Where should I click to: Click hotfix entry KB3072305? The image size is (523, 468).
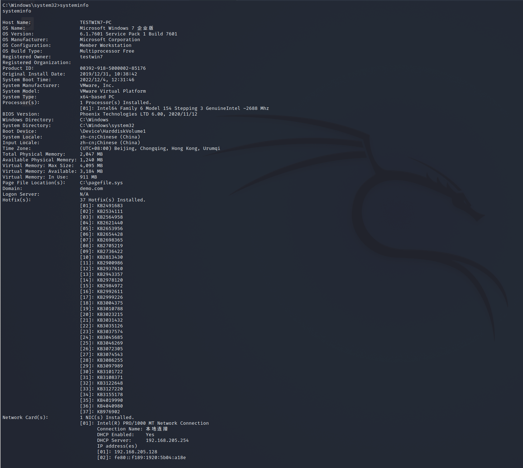[x=110, y=349]
